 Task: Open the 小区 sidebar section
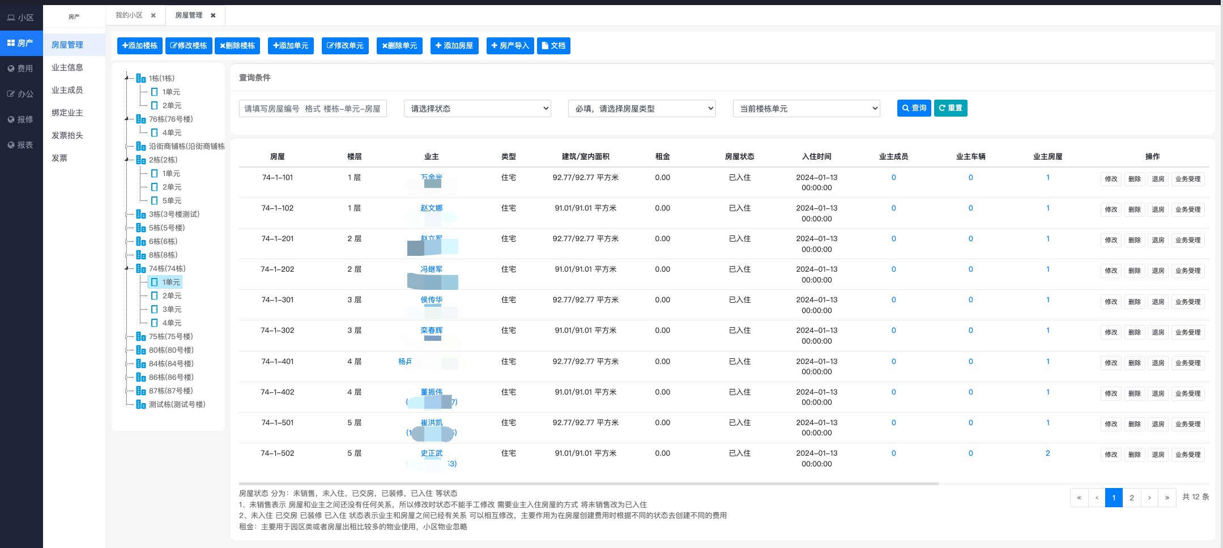[x=21, y=18]
